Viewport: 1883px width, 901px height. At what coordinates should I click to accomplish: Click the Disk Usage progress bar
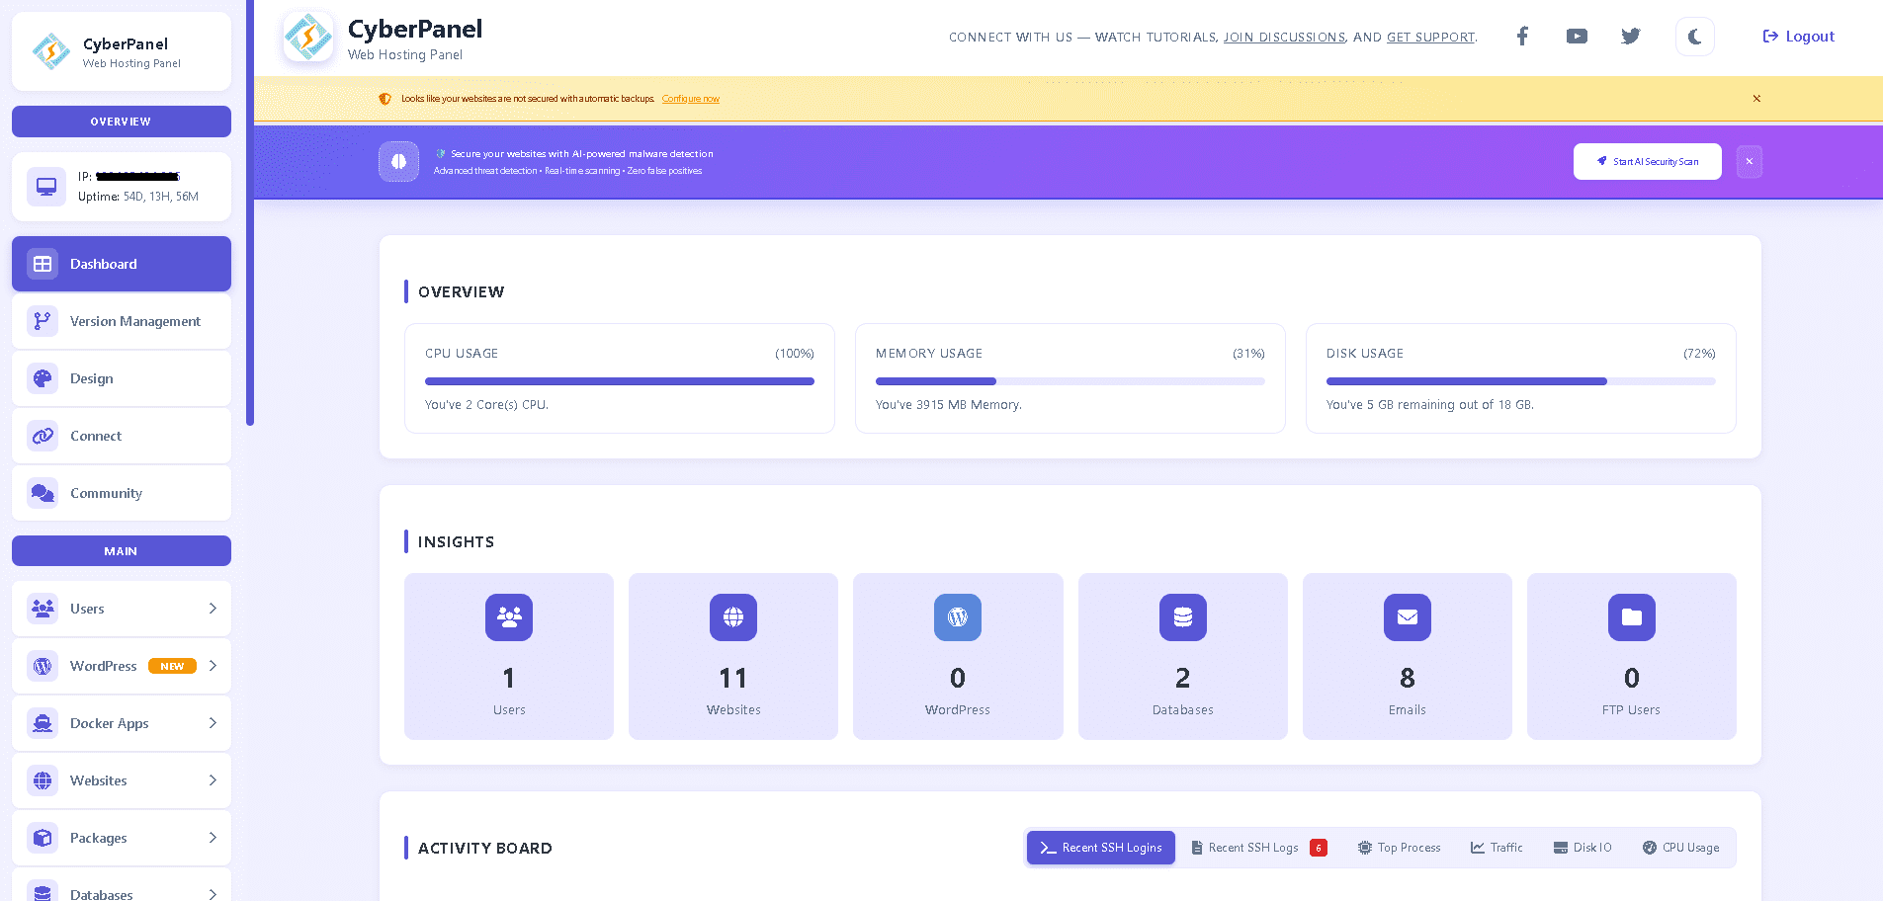pos(1520,381)
